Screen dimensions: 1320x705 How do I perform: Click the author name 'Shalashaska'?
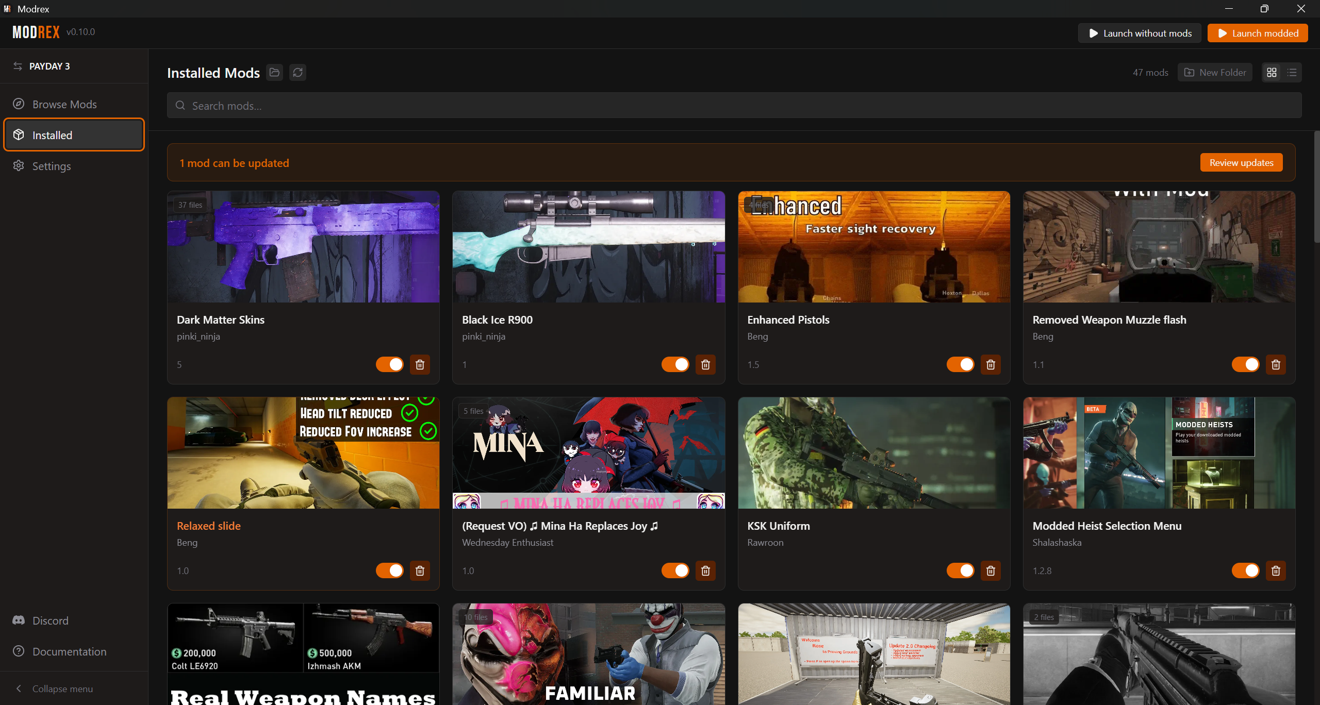point(1057,542)
